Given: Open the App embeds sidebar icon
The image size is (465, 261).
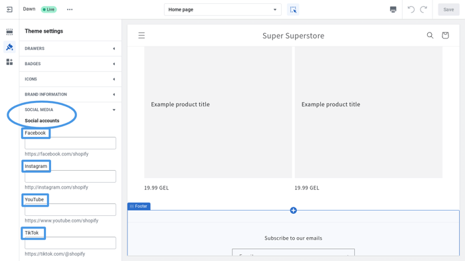Looking at the screenshot, I should (9, 62).
